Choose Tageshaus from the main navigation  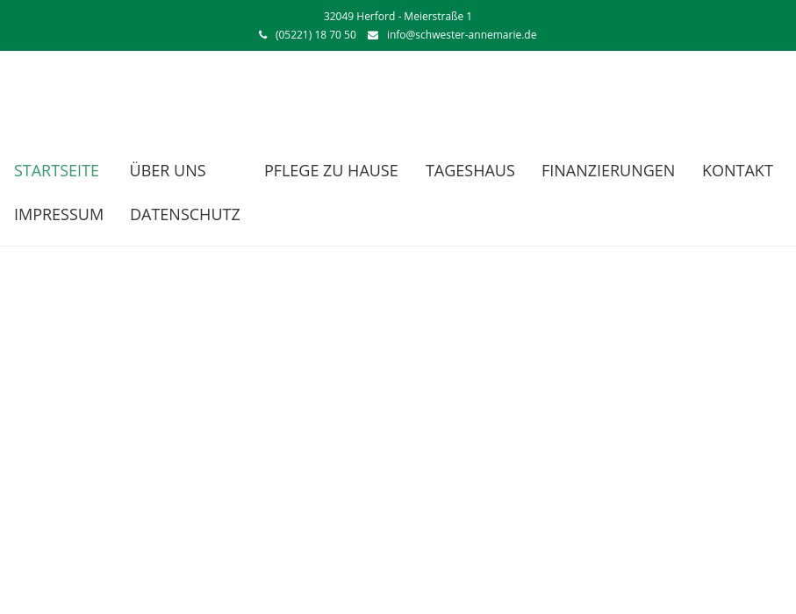coord(470,170)
